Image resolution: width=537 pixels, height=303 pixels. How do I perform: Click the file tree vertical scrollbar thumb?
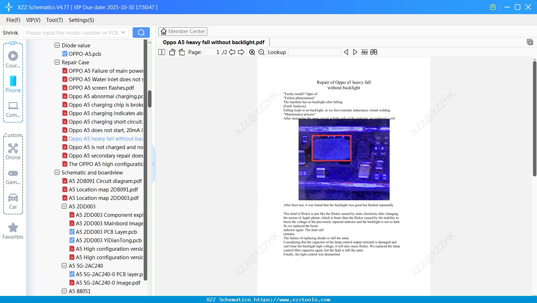pyautogui.click(x=149, y=99)
